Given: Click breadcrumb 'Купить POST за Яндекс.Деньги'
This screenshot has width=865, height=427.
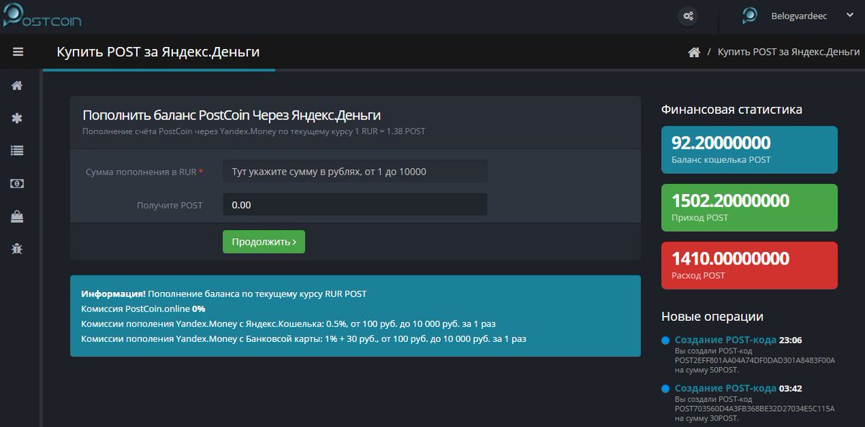Looking at the screenshot, I should 789,52.
